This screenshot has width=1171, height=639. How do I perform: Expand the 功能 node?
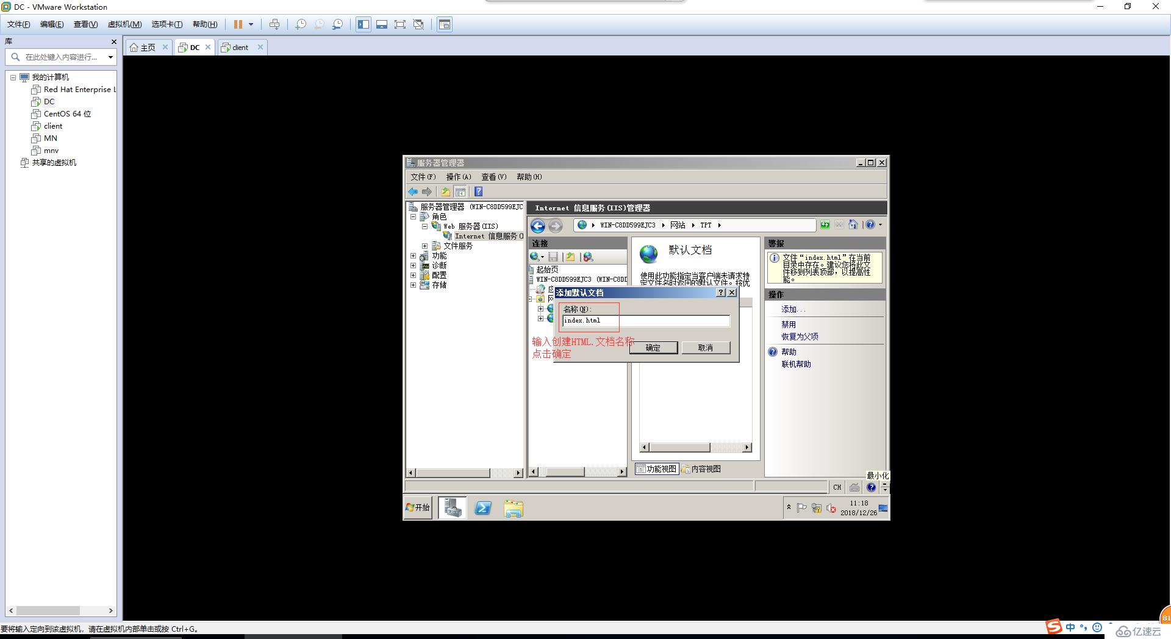[413, 256]
